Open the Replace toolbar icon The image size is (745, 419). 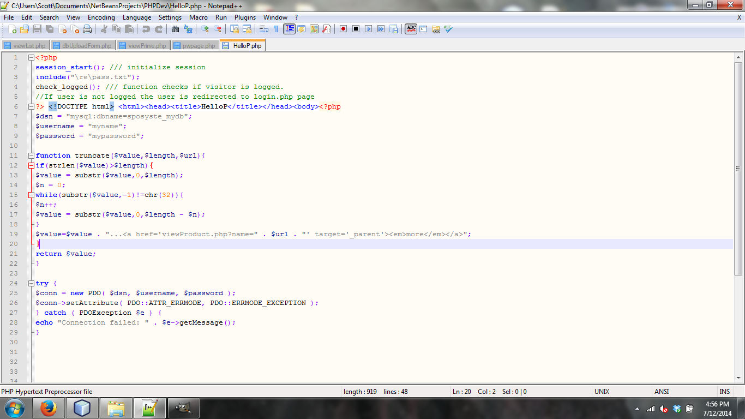[188, 29]
